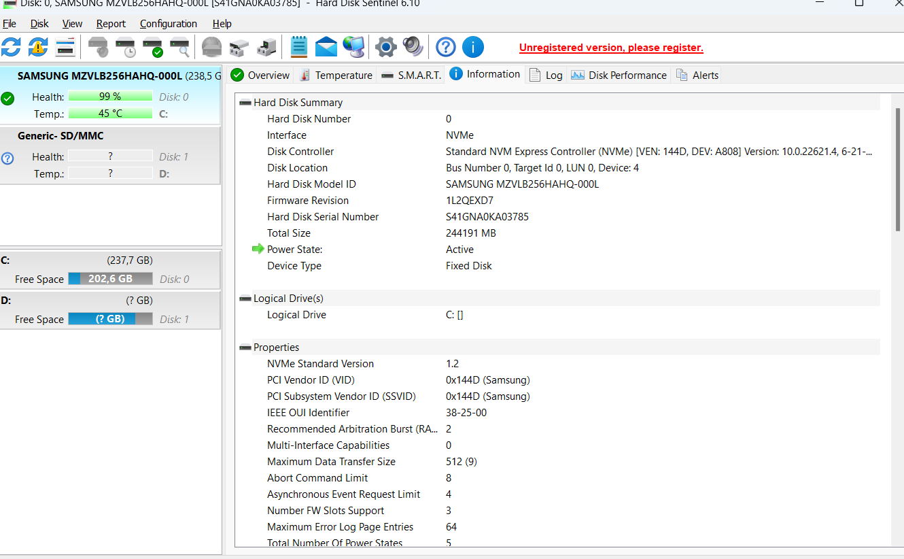904x559 pixels.
Task: Collapse the Properties section
Action: coord(245,348)
